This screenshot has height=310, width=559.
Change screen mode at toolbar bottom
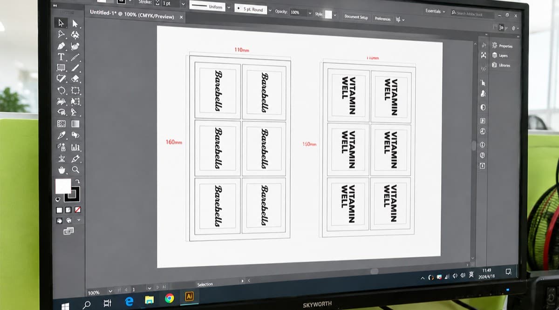click(x=68, y=230)
